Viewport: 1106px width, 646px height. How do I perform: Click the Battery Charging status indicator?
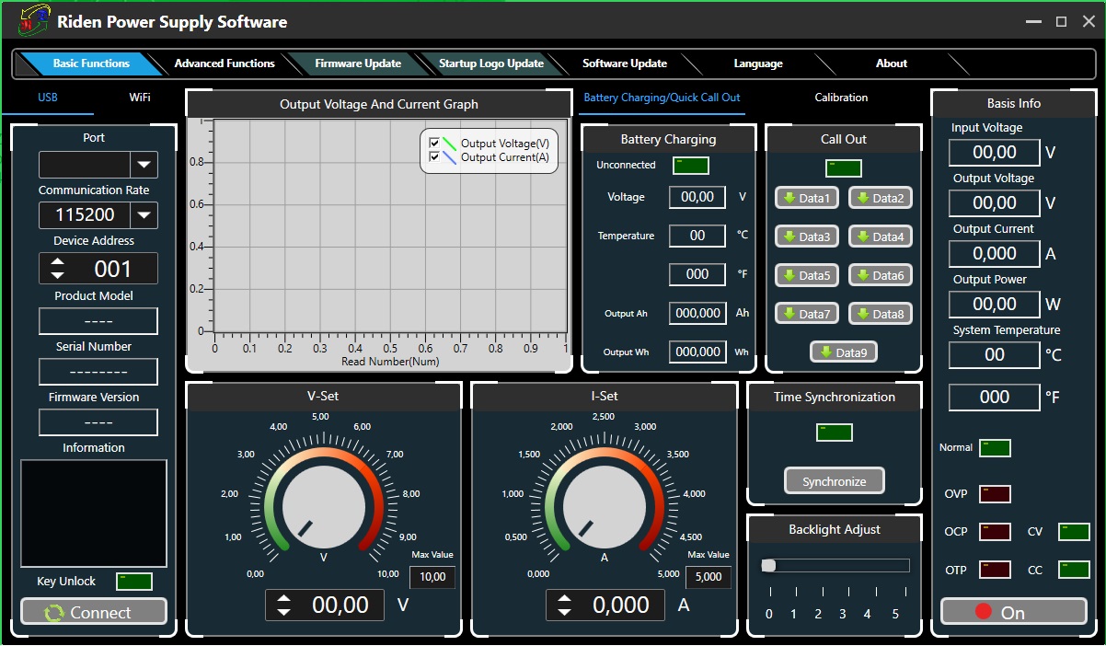(690, 166)
